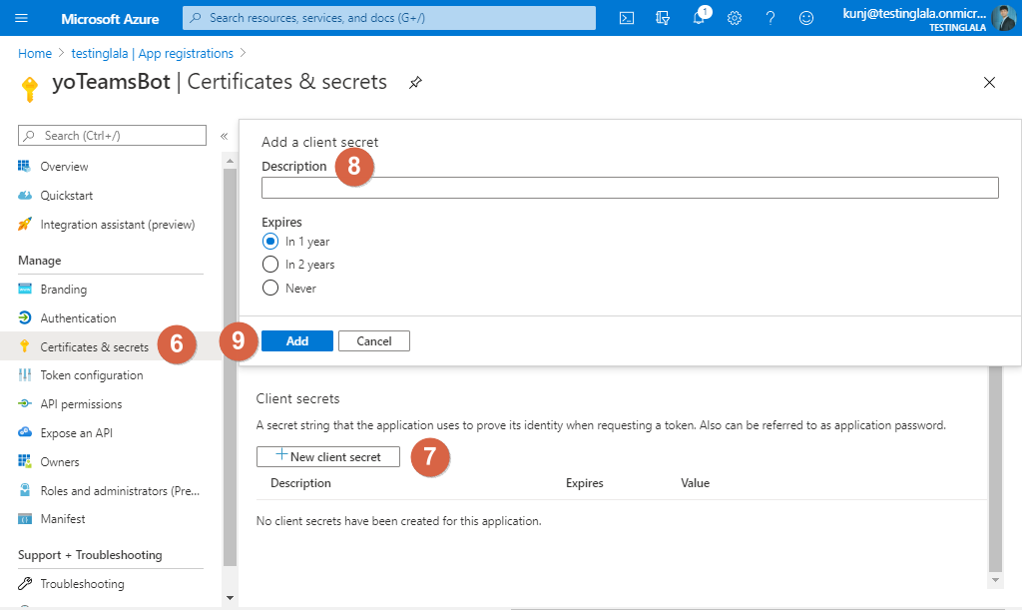Open the portal hamburger menu
Image resolution: width=1022 pixels, height=610 pixels.
point(21,16)
